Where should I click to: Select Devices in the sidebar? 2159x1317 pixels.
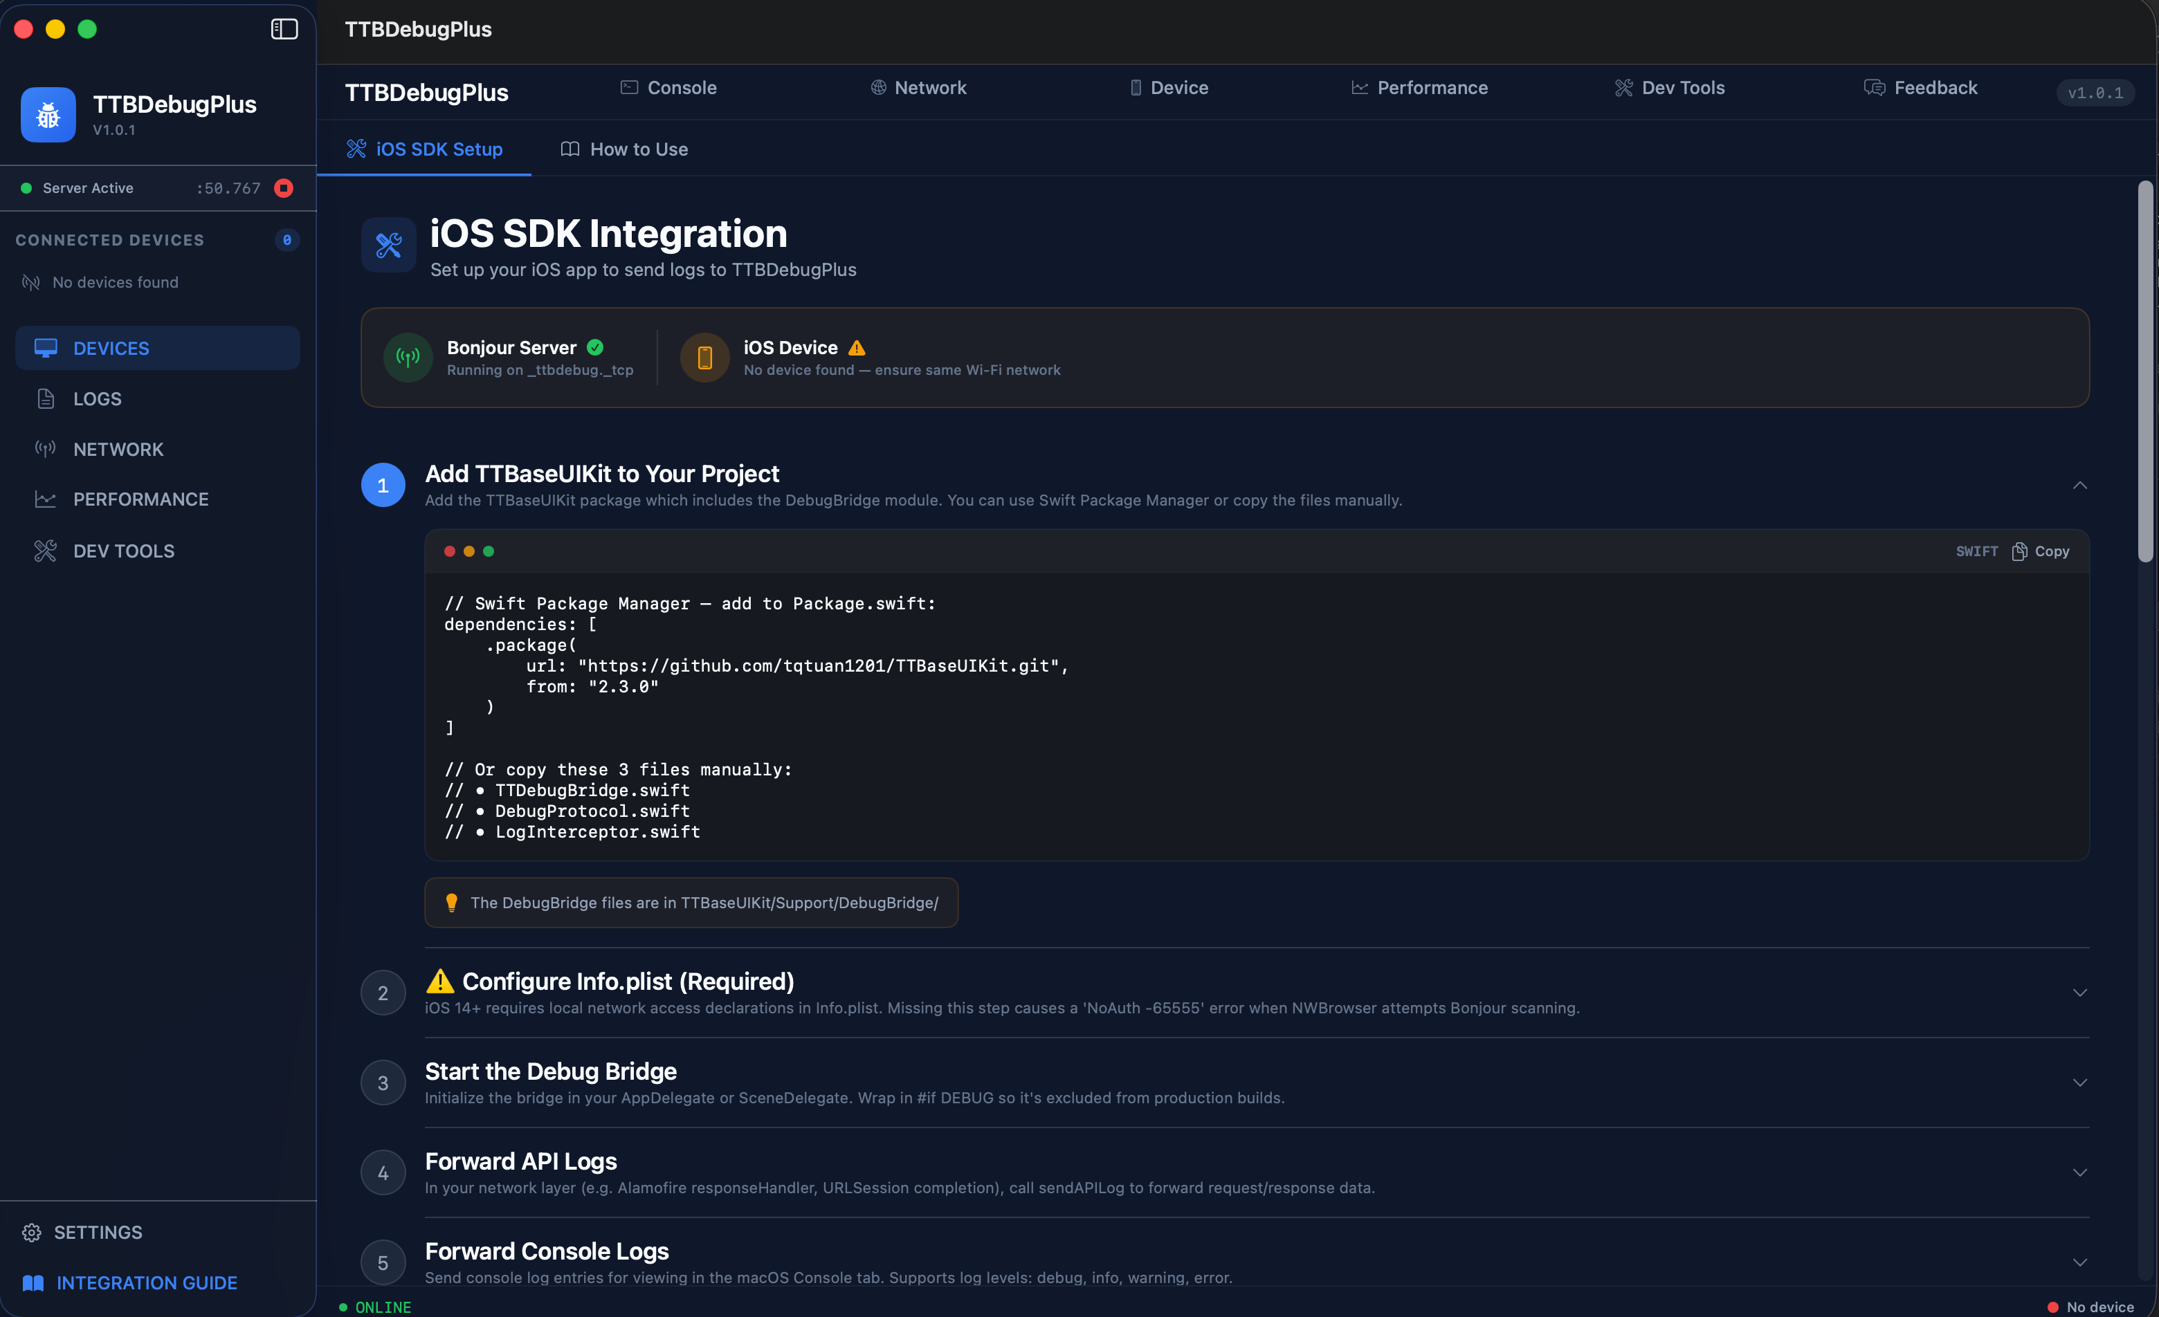111,348
